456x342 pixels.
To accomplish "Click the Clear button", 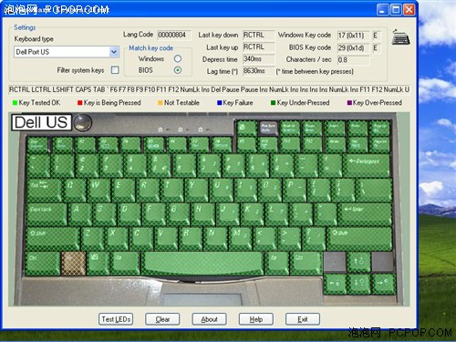I will [162, 319].
